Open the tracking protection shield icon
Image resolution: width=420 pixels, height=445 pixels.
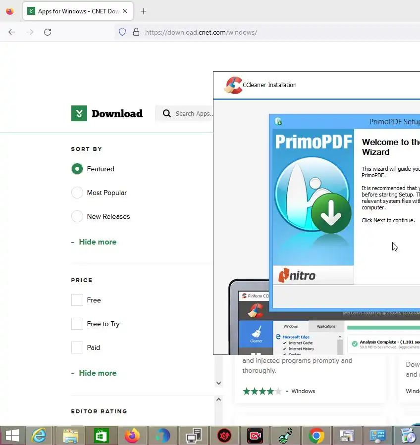point(122,32)
